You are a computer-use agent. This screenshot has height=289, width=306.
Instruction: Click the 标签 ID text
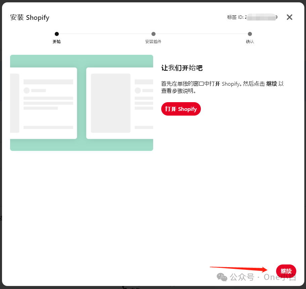click(252, 17)
